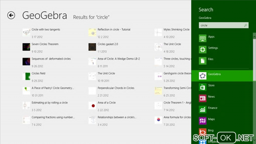Open 'Area formula for circles' thumbnail
Viewport: 256px width, 144px height.
coord(158,120)
